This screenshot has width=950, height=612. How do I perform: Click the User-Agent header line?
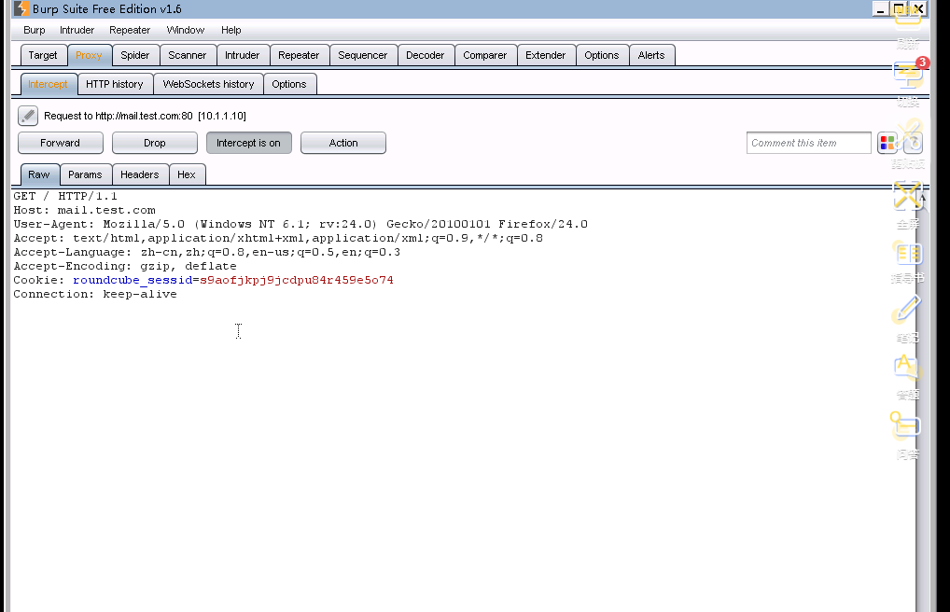[x=300, y=224]
